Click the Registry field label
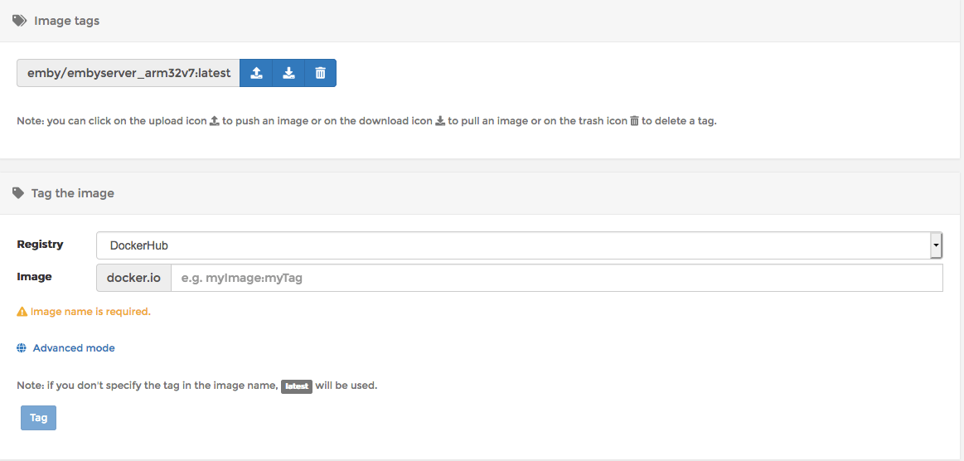Screen dimensions: 964x461 click(x=40, y=244)
